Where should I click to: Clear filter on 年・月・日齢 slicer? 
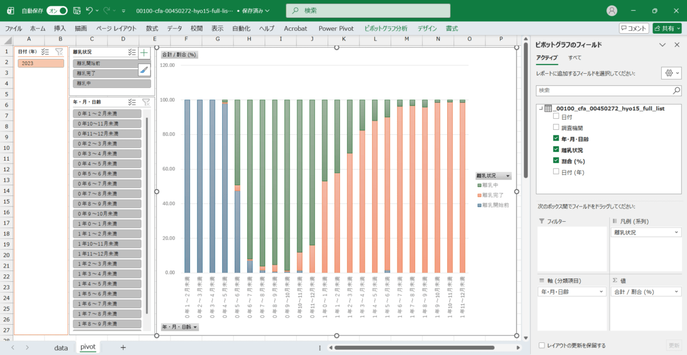[x=146, y=102]
